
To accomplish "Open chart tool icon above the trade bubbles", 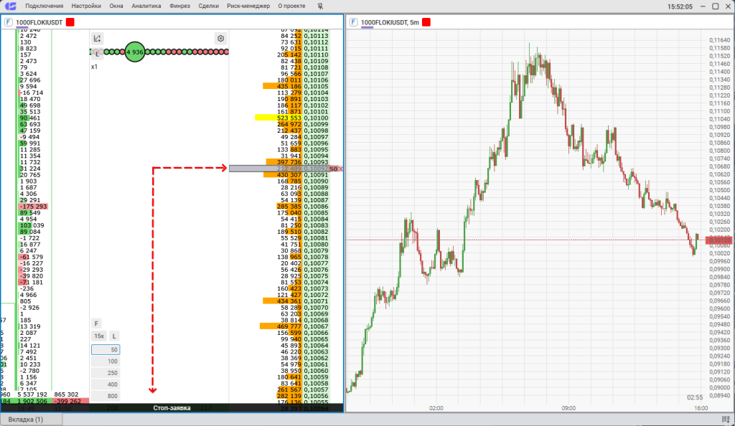I will [x=97, y=39].
